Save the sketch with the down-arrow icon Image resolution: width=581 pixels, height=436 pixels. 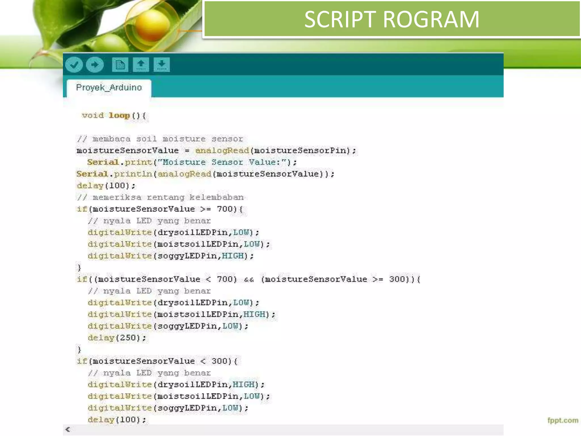pyautogui.click(x=162, y=65)
